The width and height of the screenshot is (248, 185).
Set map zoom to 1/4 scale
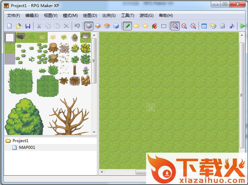click(193, 26)
